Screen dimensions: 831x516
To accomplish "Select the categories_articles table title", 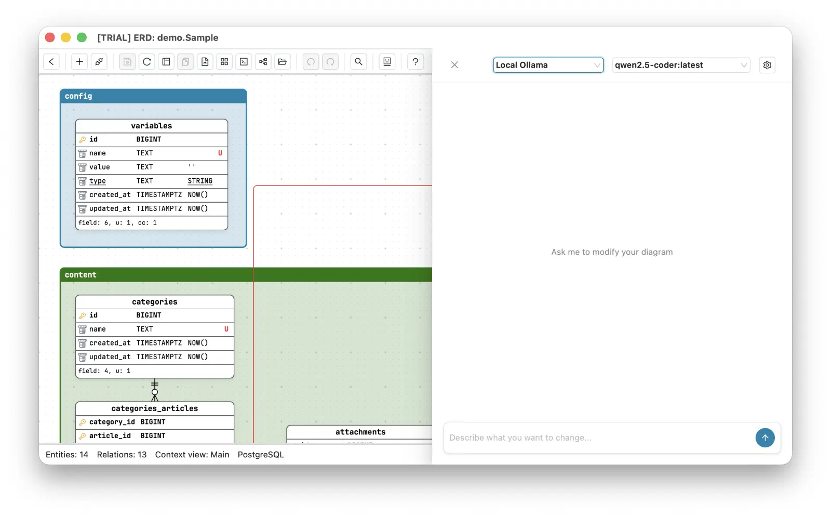I will click(x=155, y=408).
